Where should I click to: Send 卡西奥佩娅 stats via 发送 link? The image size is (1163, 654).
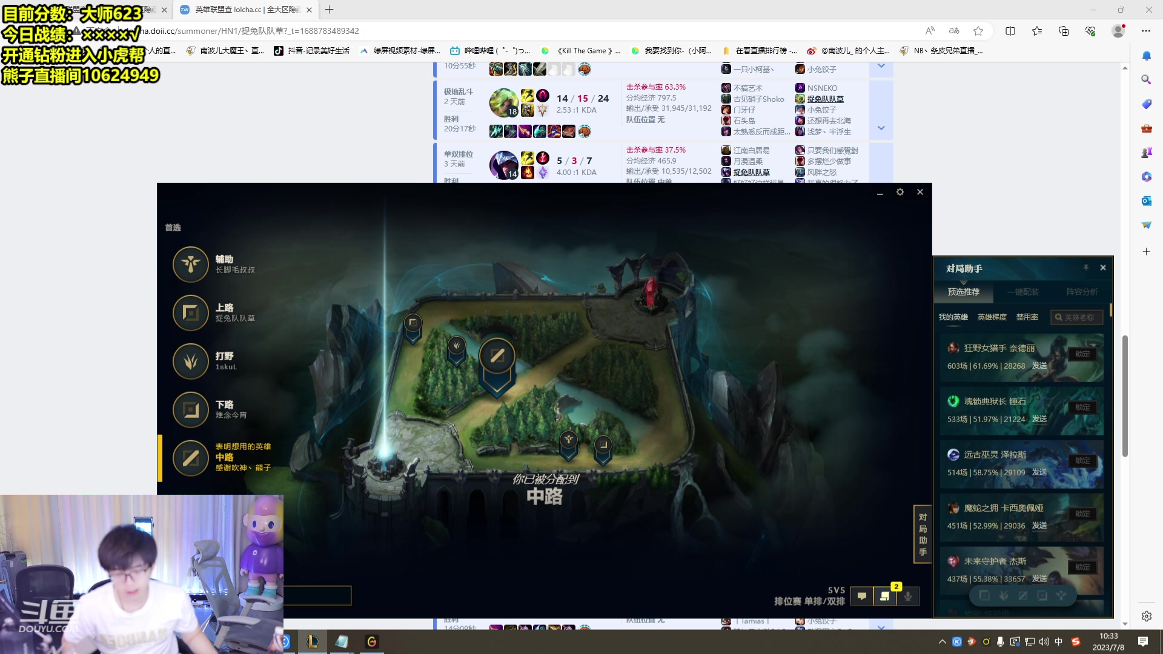(x=1039, y=526)
